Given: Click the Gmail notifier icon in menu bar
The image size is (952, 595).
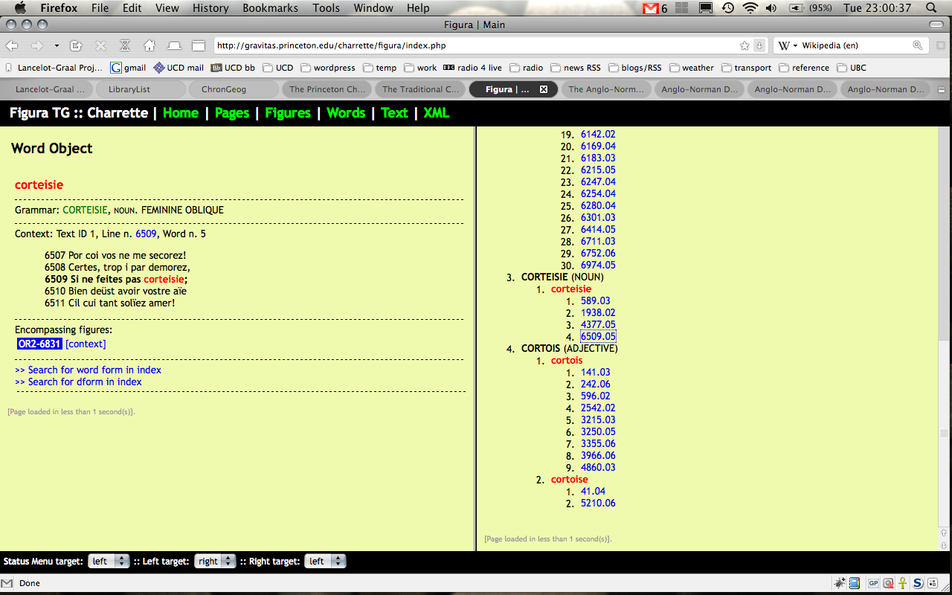Looking at the screenshot, I should [651, 8].
